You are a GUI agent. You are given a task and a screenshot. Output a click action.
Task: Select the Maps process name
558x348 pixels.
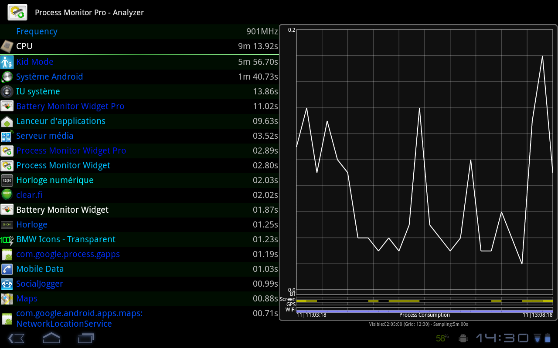[x=27, y=299]
